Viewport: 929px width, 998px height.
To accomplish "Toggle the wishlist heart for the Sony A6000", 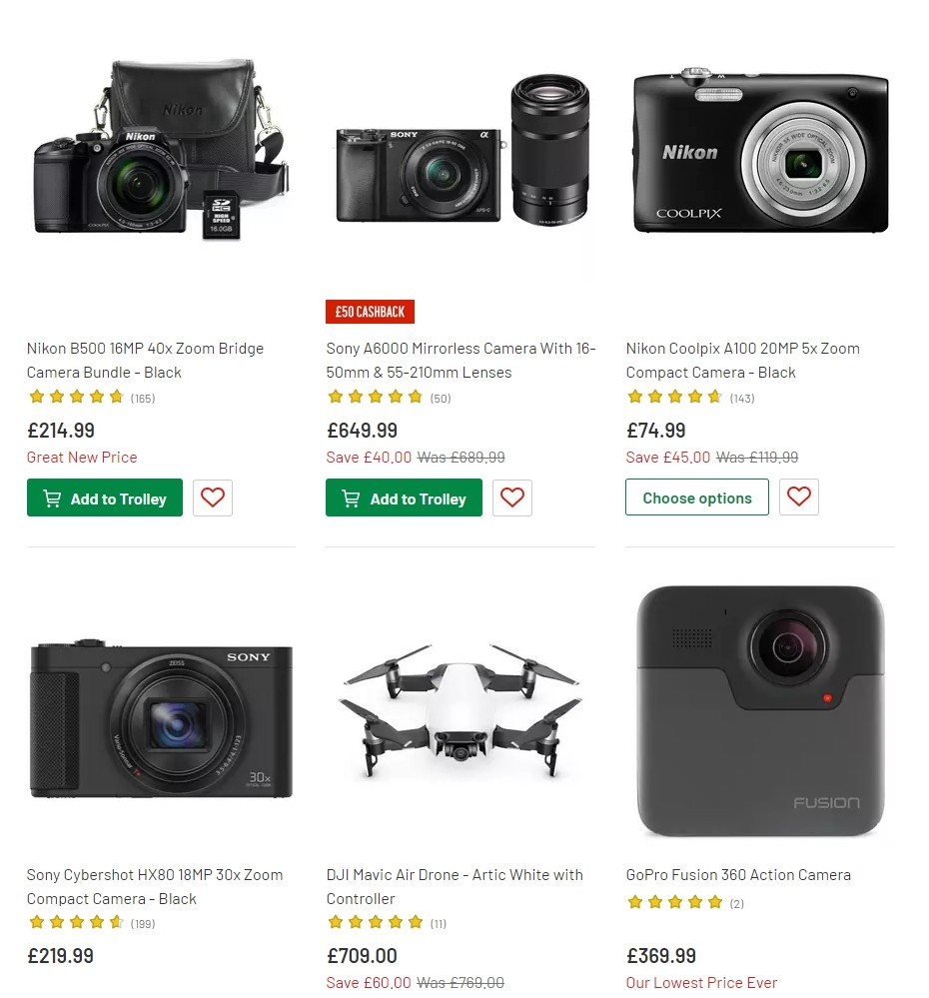I will tap(511, 499).
